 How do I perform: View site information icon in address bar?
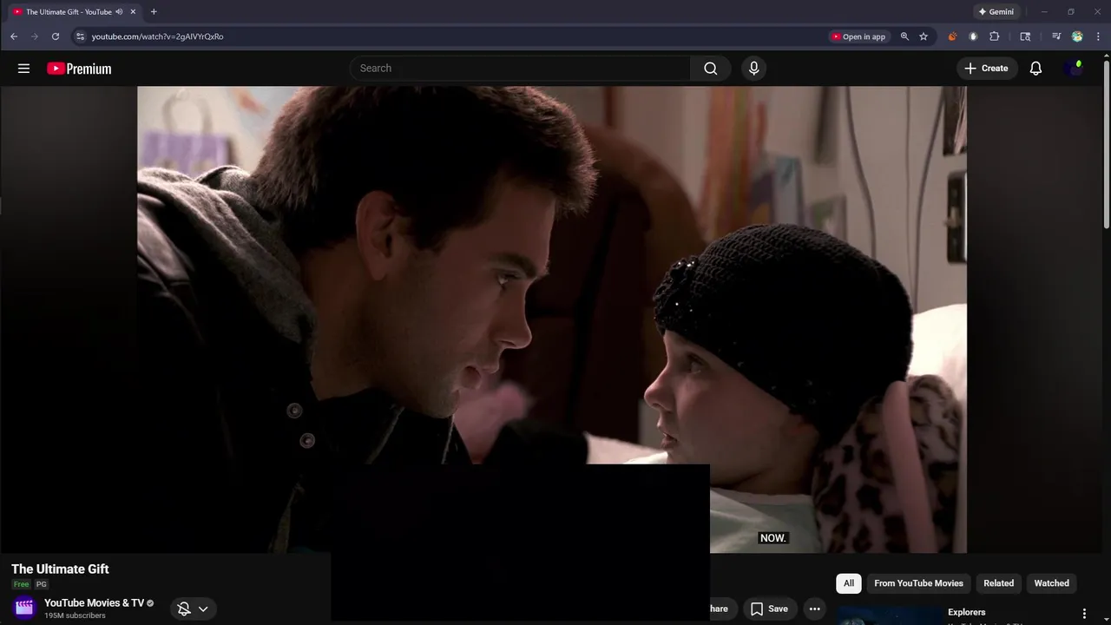pyautogui.click(x=80, y=36)
